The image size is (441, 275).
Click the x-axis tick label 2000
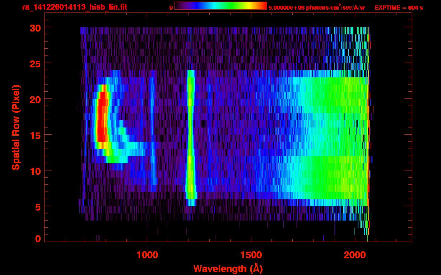(x=355, y=255)
